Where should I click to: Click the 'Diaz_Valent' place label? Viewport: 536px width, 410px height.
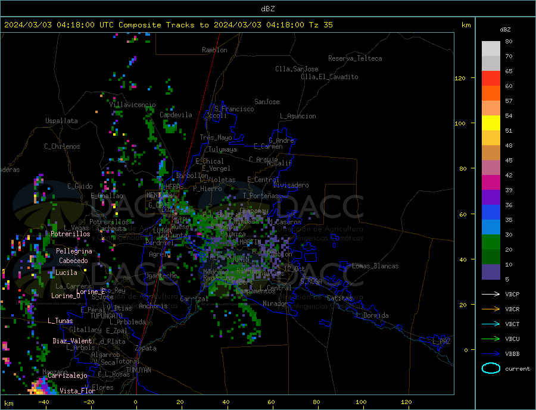coord(72,341)
